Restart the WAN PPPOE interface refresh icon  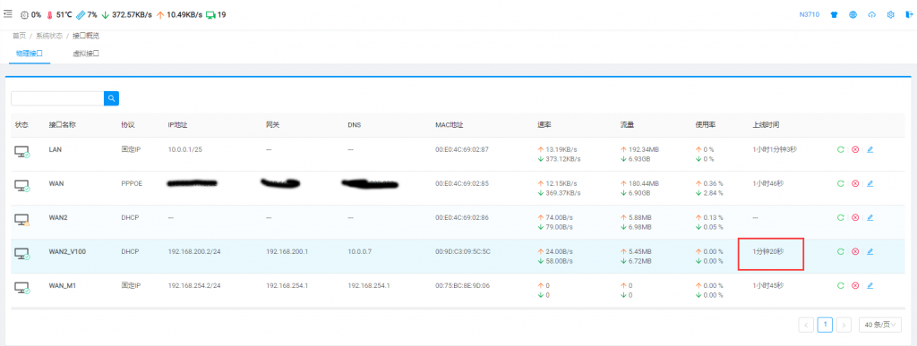tap(840, 183)
